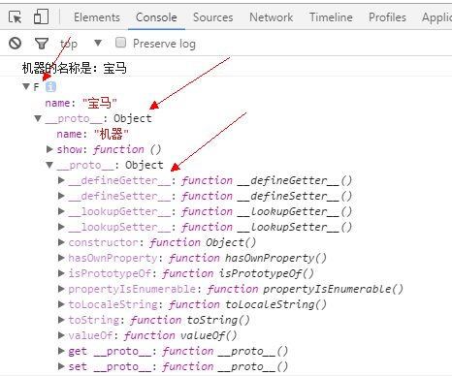
Task: Click the name: "宝马" property
Action: click(x=81, y=103)
